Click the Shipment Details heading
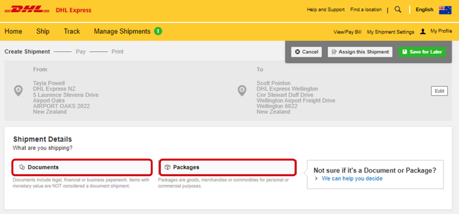This screenshot has height=214, width=459. pyautogui.click(x=43, y=139)
